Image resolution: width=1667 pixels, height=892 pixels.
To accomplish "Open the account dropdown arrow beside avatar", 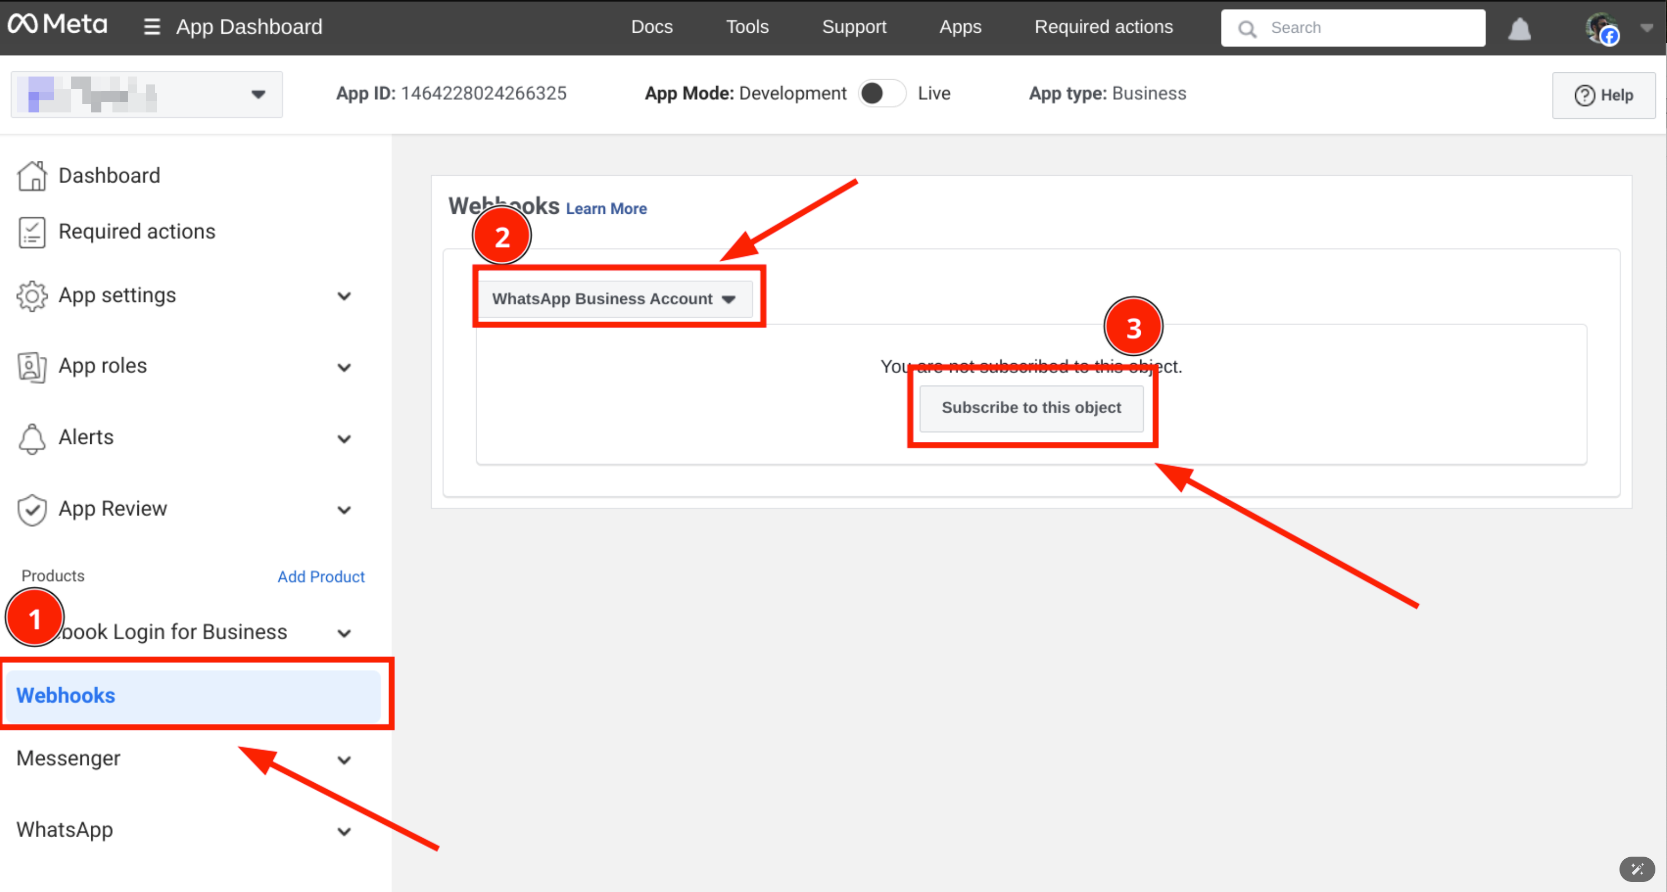I will tap(1646, 28).
